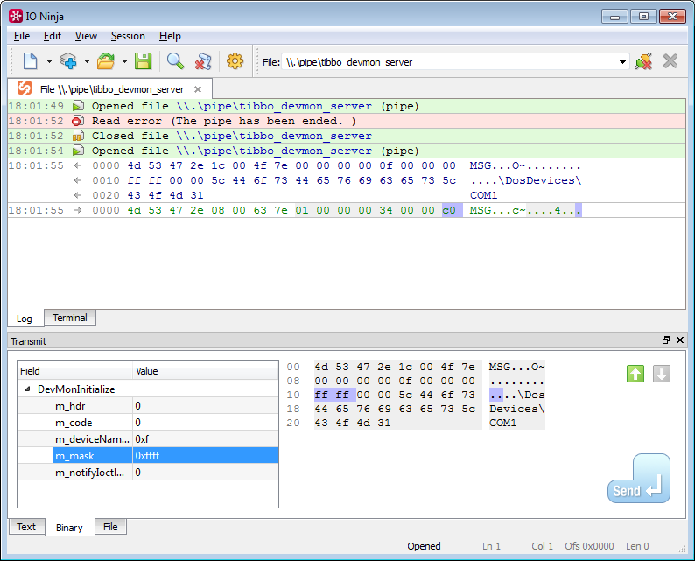Viewport: 695px width, 561px height.
Task: Switch to the Binary transmit tab
Action: 70,528
